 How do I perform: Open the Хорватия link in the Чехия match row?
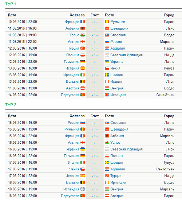[118, 169]
